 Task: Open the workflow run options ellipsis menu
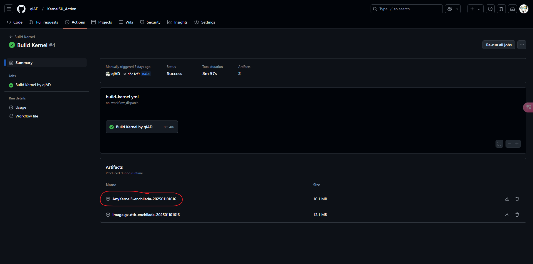coord(522,45)
